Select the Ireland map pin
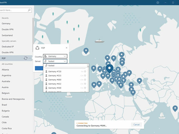The width and height of the screenshot is (179, 134). click(94, 68)
